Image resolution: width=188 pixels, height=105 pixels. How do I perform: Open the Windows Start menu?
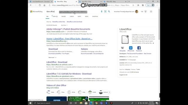point(30,103)
